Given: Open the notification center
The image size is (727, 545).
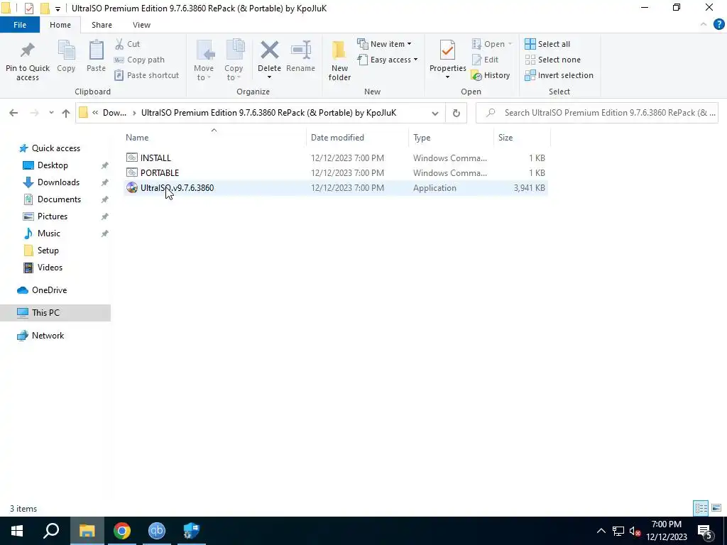Looking at the screenshot, I should coord(705,531).
